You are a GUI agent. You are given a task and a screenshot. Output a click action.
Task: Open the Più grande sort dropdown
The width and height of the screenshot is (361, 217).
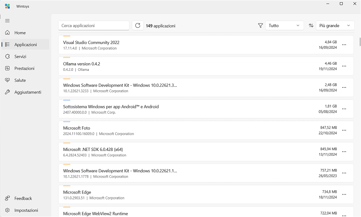[x=335, y=26]
